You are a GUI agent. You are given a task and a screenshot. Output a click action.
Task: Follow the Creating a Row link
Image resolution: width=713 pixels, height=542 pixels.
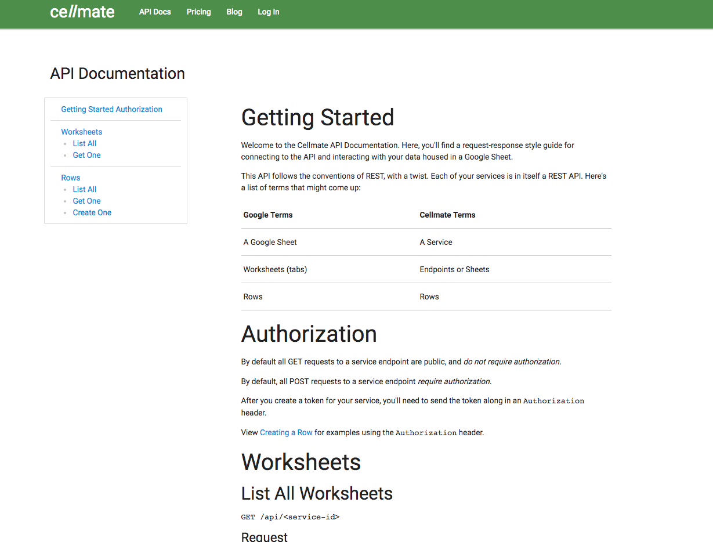click(x=286, y=432)
